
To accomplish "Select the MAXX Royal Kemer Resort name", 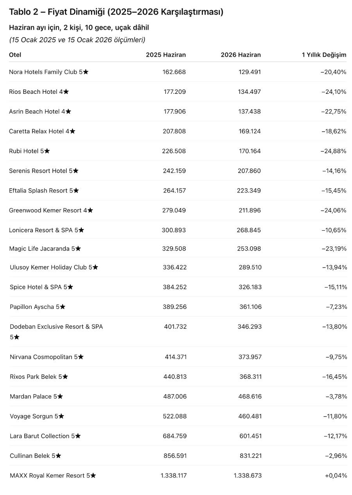I will pos(53,475).
